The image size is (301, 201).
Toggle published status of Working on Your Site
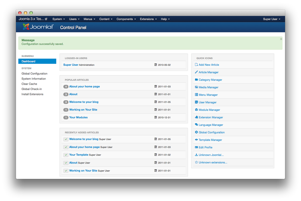click(66, 171)
